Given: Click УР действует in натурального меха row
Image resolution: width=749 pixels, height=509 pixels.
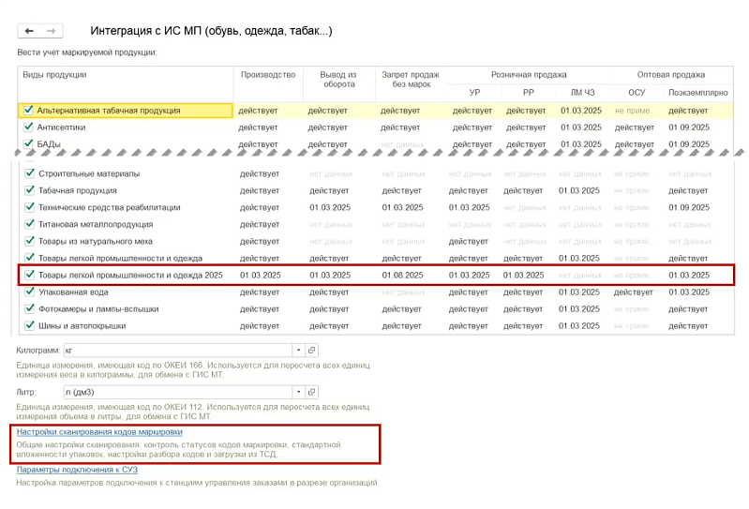Looking at the screenshot, I should (x=468, y=242).
